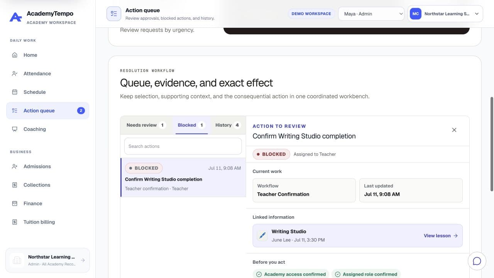494x278 pixels.
Task: Click the Search actions input field
Action: (x=183, y=146)
